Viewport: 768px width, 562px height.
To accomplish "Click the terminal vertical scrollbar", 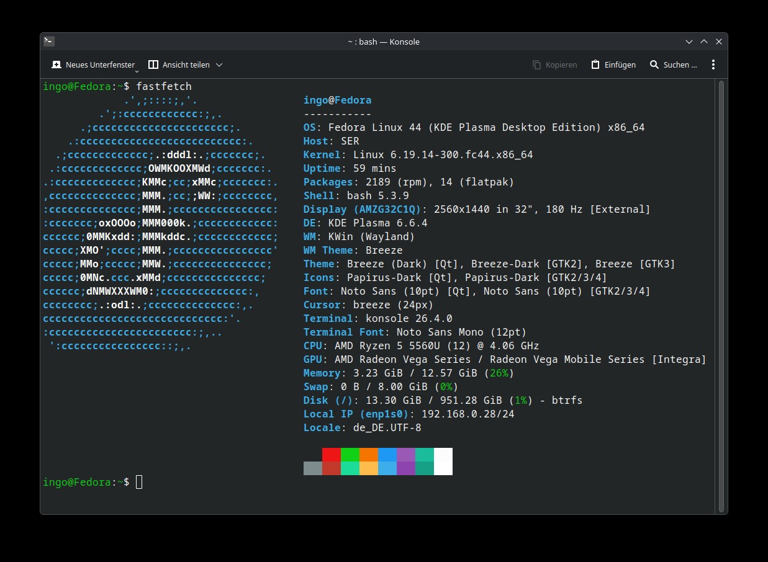I will [x=721, y=295].
